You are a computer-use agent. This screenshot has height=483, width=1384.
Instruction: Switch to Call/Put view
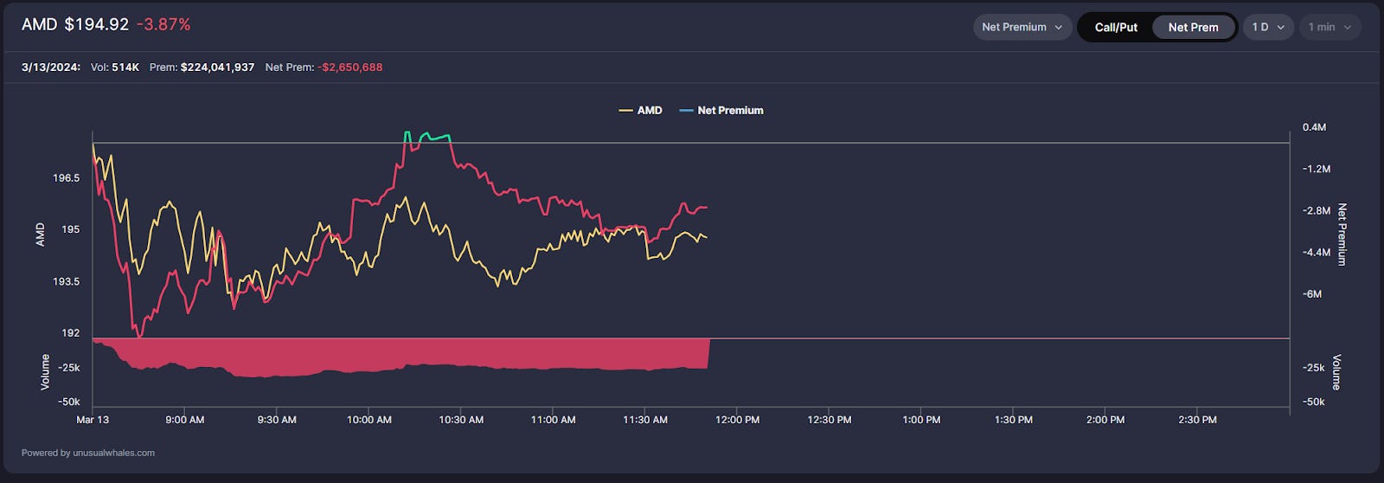coord(1116,27)
